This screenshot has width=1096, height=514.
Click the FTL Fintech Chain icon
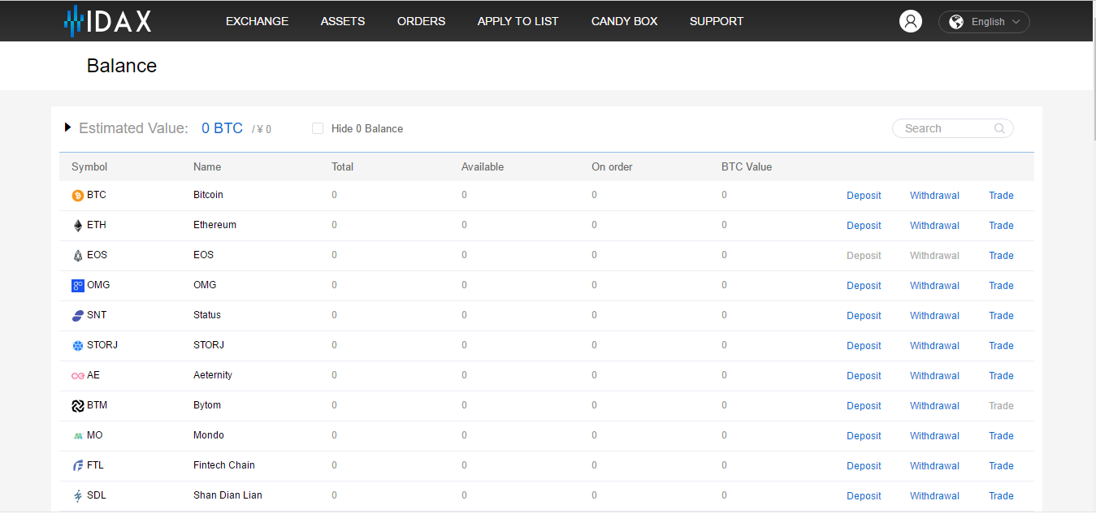(78, 466)
